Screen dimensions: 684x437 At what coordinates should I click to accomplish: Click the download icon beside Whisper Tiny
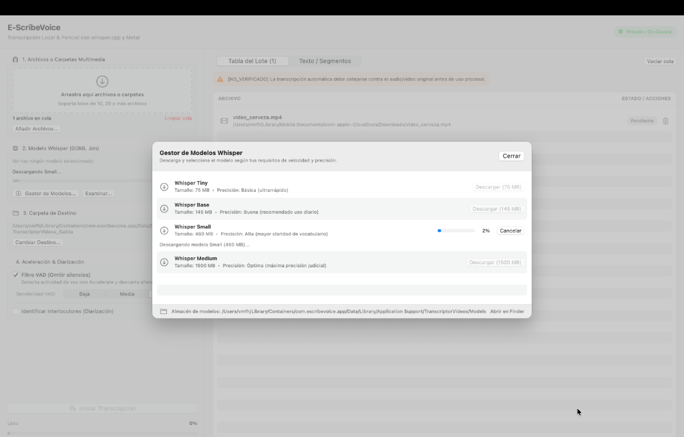[164, 187]
